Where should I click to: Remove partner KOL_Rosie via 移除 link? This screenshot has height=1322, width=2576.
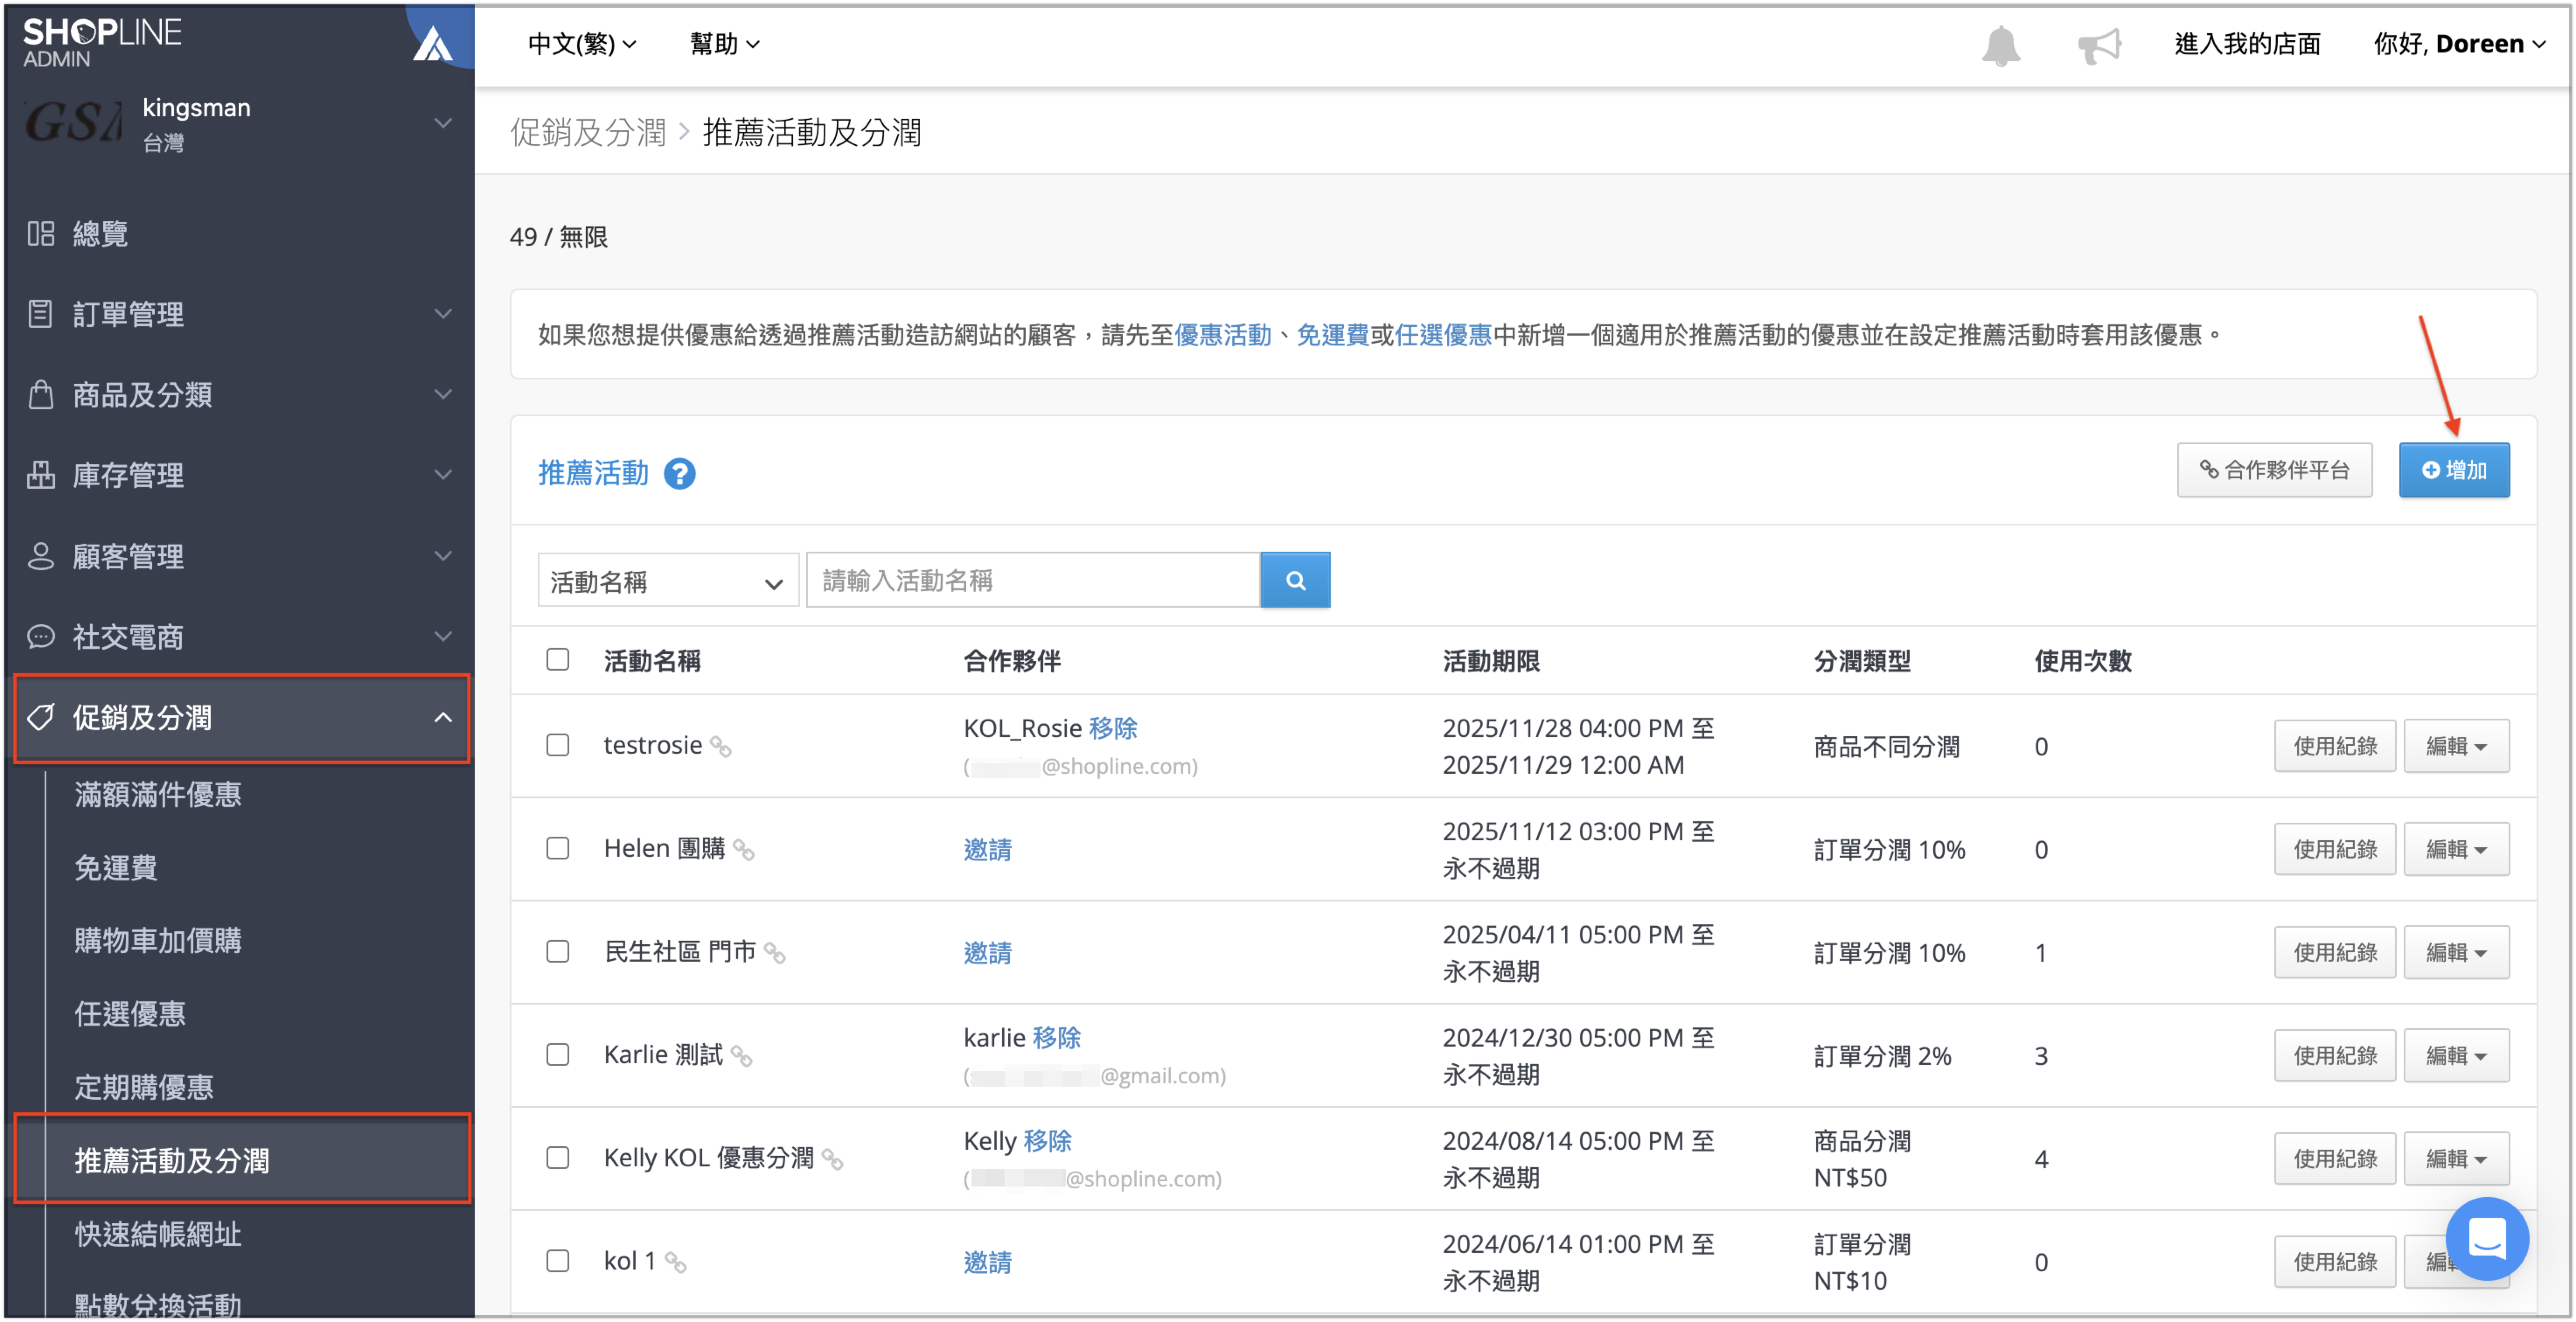(x=1113, y=728)
